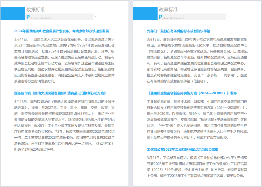
Task: Click line starting "射频识别、新能源配送车等设施"
Action: click(197, 57)
